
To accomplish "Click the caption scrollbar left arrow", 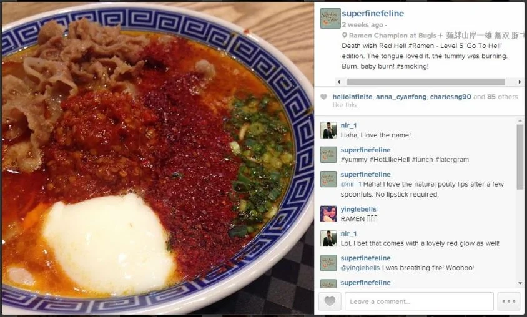I will coord(339,82).
